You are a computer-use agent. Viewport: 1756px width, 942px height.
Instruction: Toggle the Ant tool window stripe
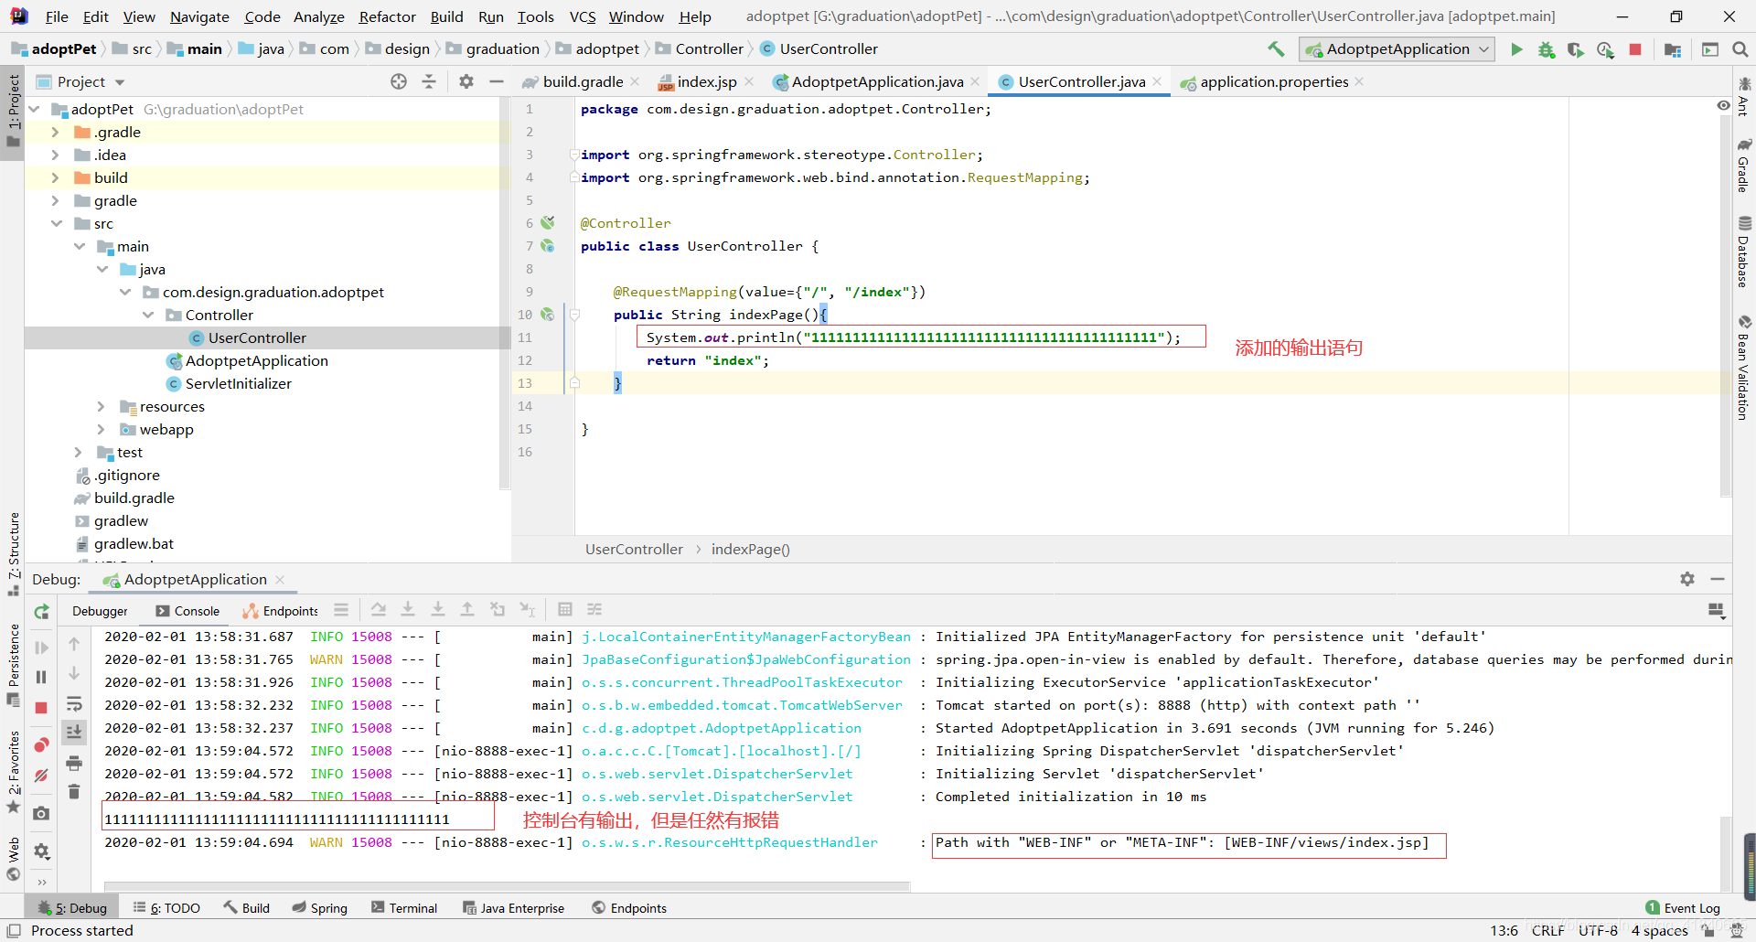coord(1744,97)
